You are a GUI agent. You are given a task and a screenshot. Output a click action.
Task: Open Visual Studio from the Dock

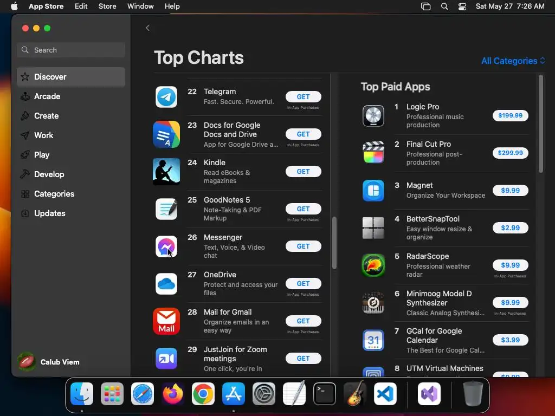tap(429, 394)
